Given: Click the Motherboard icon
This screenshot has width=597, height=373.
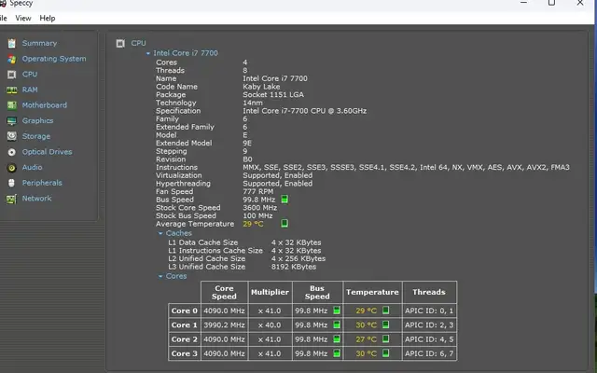Looking at the screenshot, I should point(12,105).
